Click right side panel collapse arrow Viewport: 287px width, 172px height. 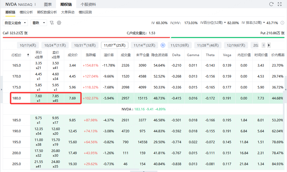tap(286, 90)
